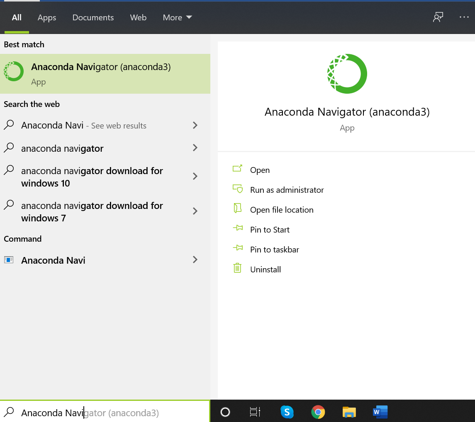Expand 'download for windows 10' suggestion arrow
Image resolution: width=475 pixels, height=422 pixels.
point(195,177)
